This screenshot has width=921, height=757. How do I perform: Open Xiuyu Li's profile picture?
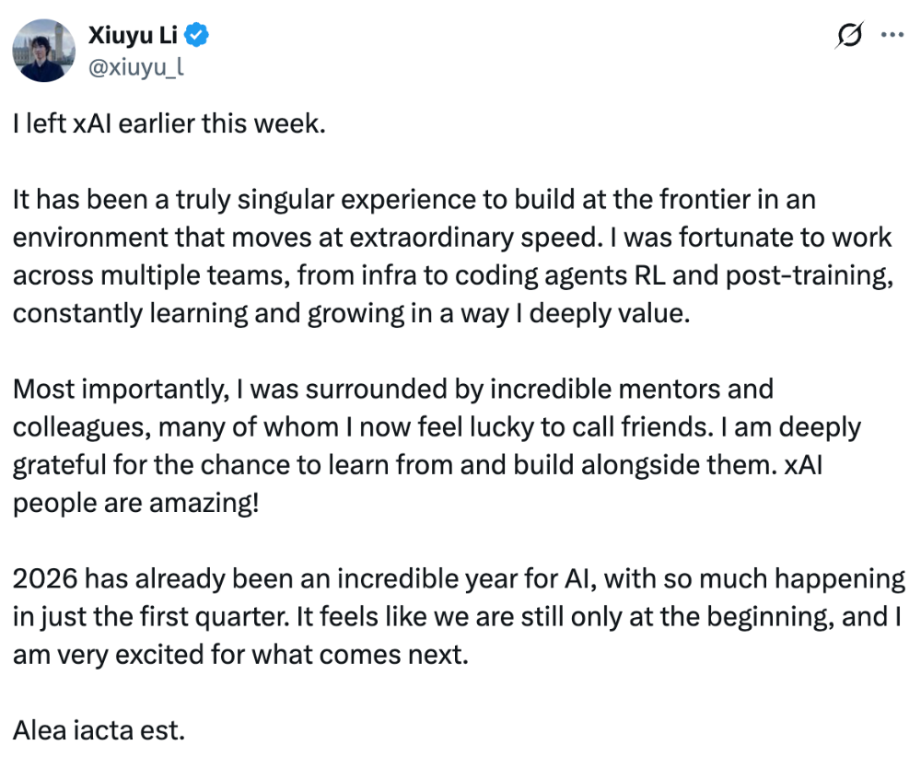[44, 51]
